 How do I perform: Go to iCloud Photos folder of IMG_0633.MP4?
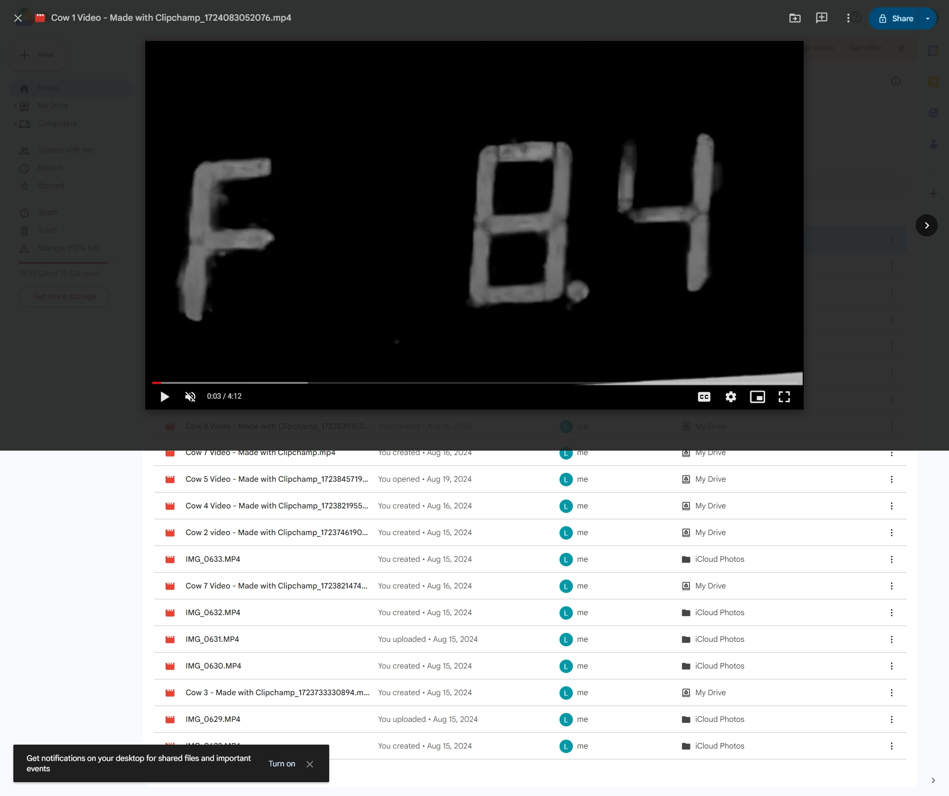713,559
